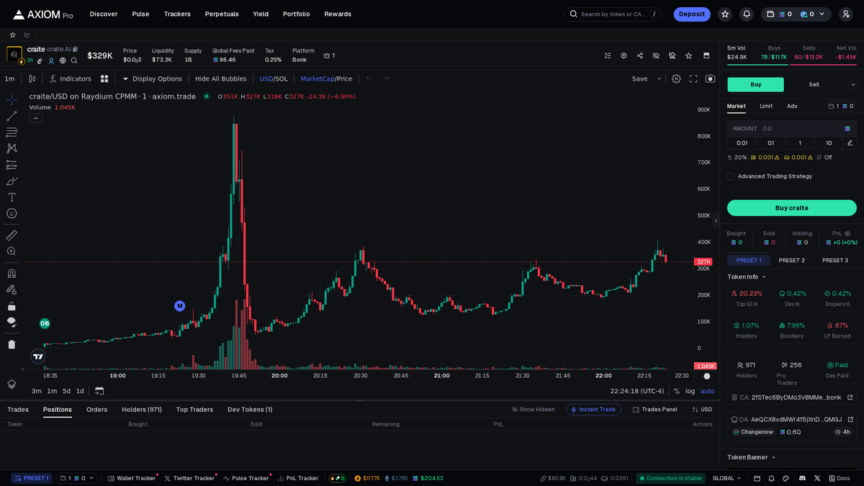The height and width of the screenshot is (486, 864).
Task: Open the Indicators button
Action: pyautogui.click(x=70, y=78)
